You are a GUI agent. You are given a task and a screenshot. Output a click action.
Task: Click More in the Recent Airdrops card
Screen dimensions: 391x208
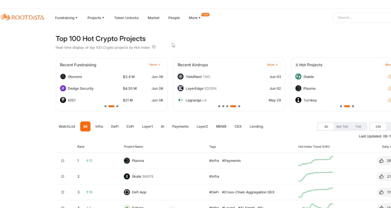(273, 65)
